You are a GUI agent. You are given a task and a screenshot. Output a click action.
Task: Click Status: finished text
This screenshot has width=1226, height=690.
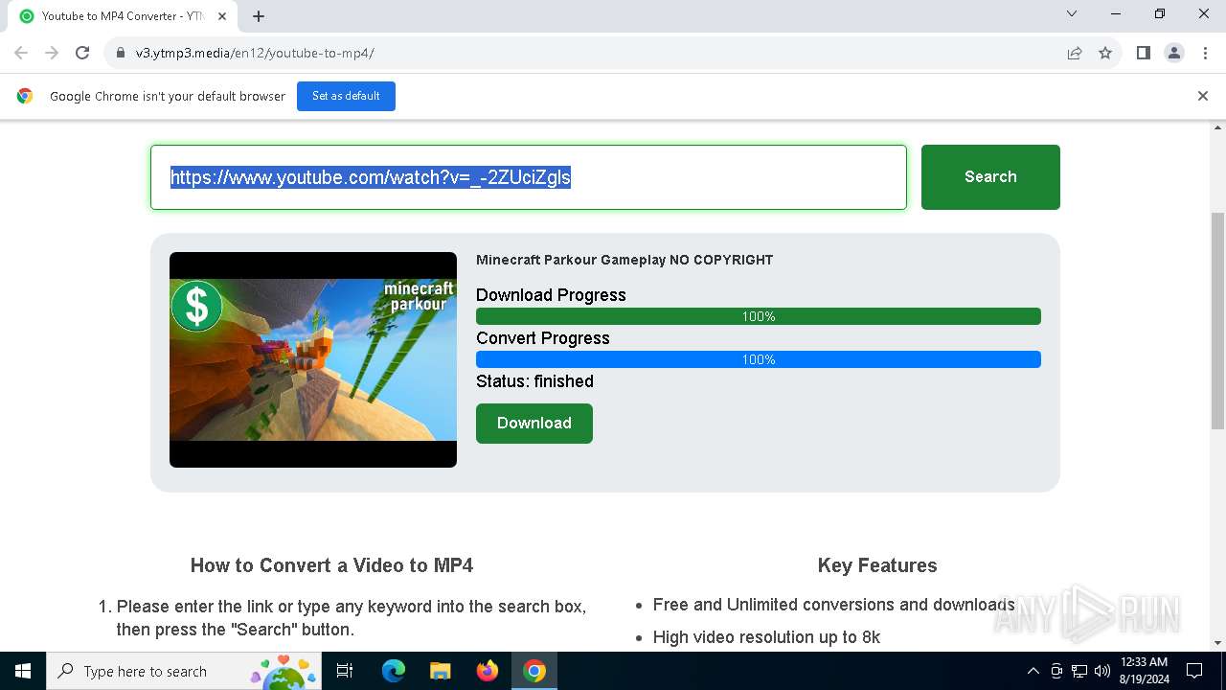534,381
